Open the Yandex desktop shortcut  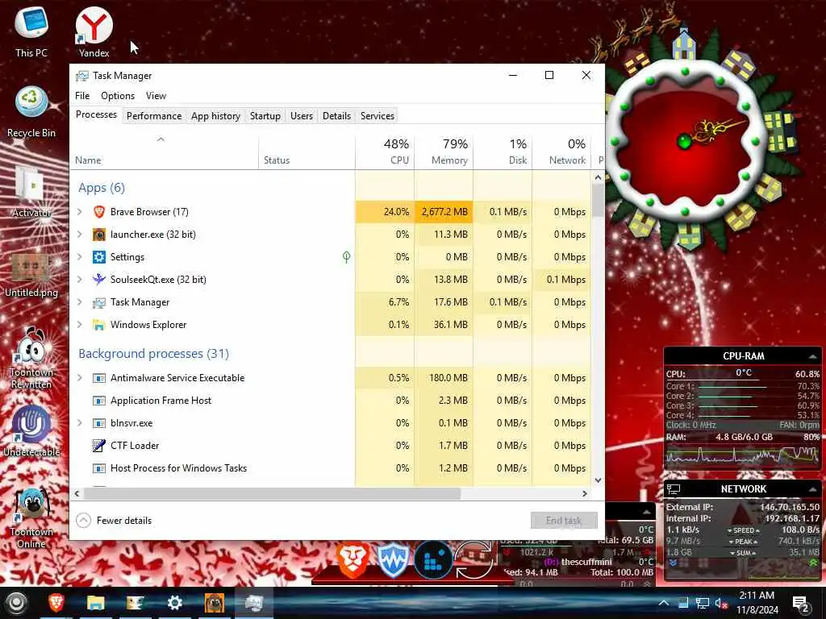pyautogui.click(x=94, y=31)
